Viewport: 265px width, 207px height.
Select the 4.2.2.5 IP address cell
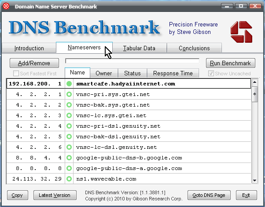coord(39,137)
